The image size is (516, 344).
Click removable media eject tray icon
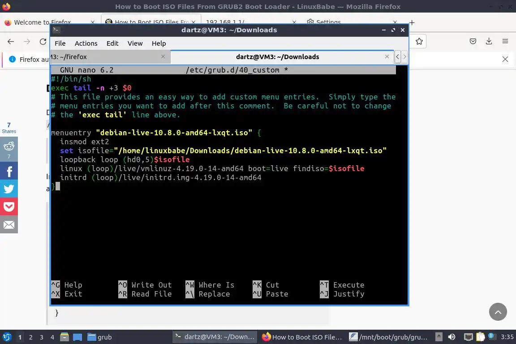pyautogui.click(x=439, y=337)
